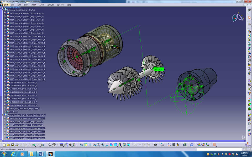The width and height of the screenshot is (252, 157).
Task: Select the Fit All In tool
Action: (x=86, y=144)
